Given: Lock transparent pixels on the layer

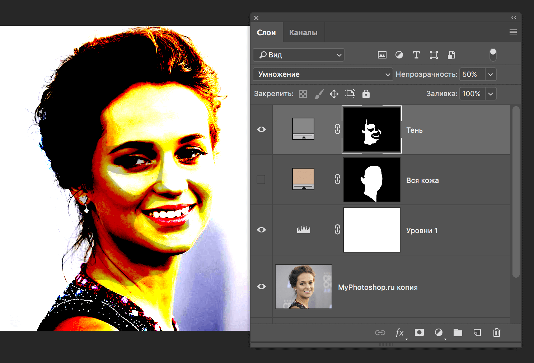Looking at the screenshot, I should tap(303, 94).
